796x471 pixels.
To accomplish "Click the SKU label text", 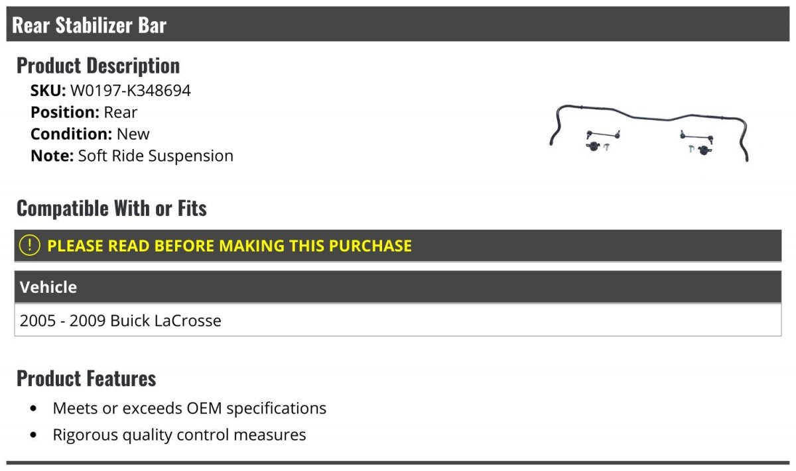I will [x=48, y=91].
